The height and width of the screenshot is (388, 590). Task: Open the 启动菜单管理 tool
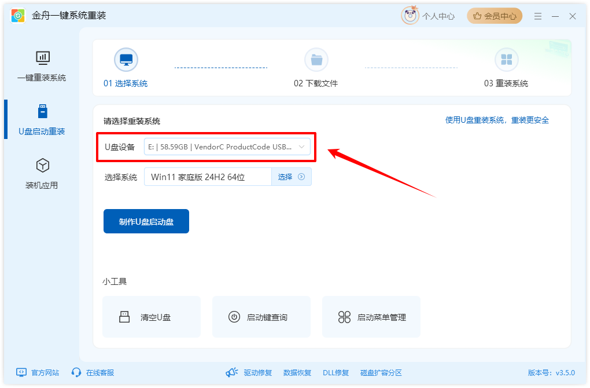(371, 317)
